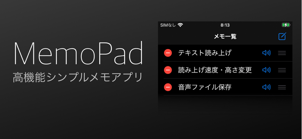This screenshot has height=139, width=302.
Task: Click reorder handle of 音声ファイル保存 row
Action: point(282,88)
